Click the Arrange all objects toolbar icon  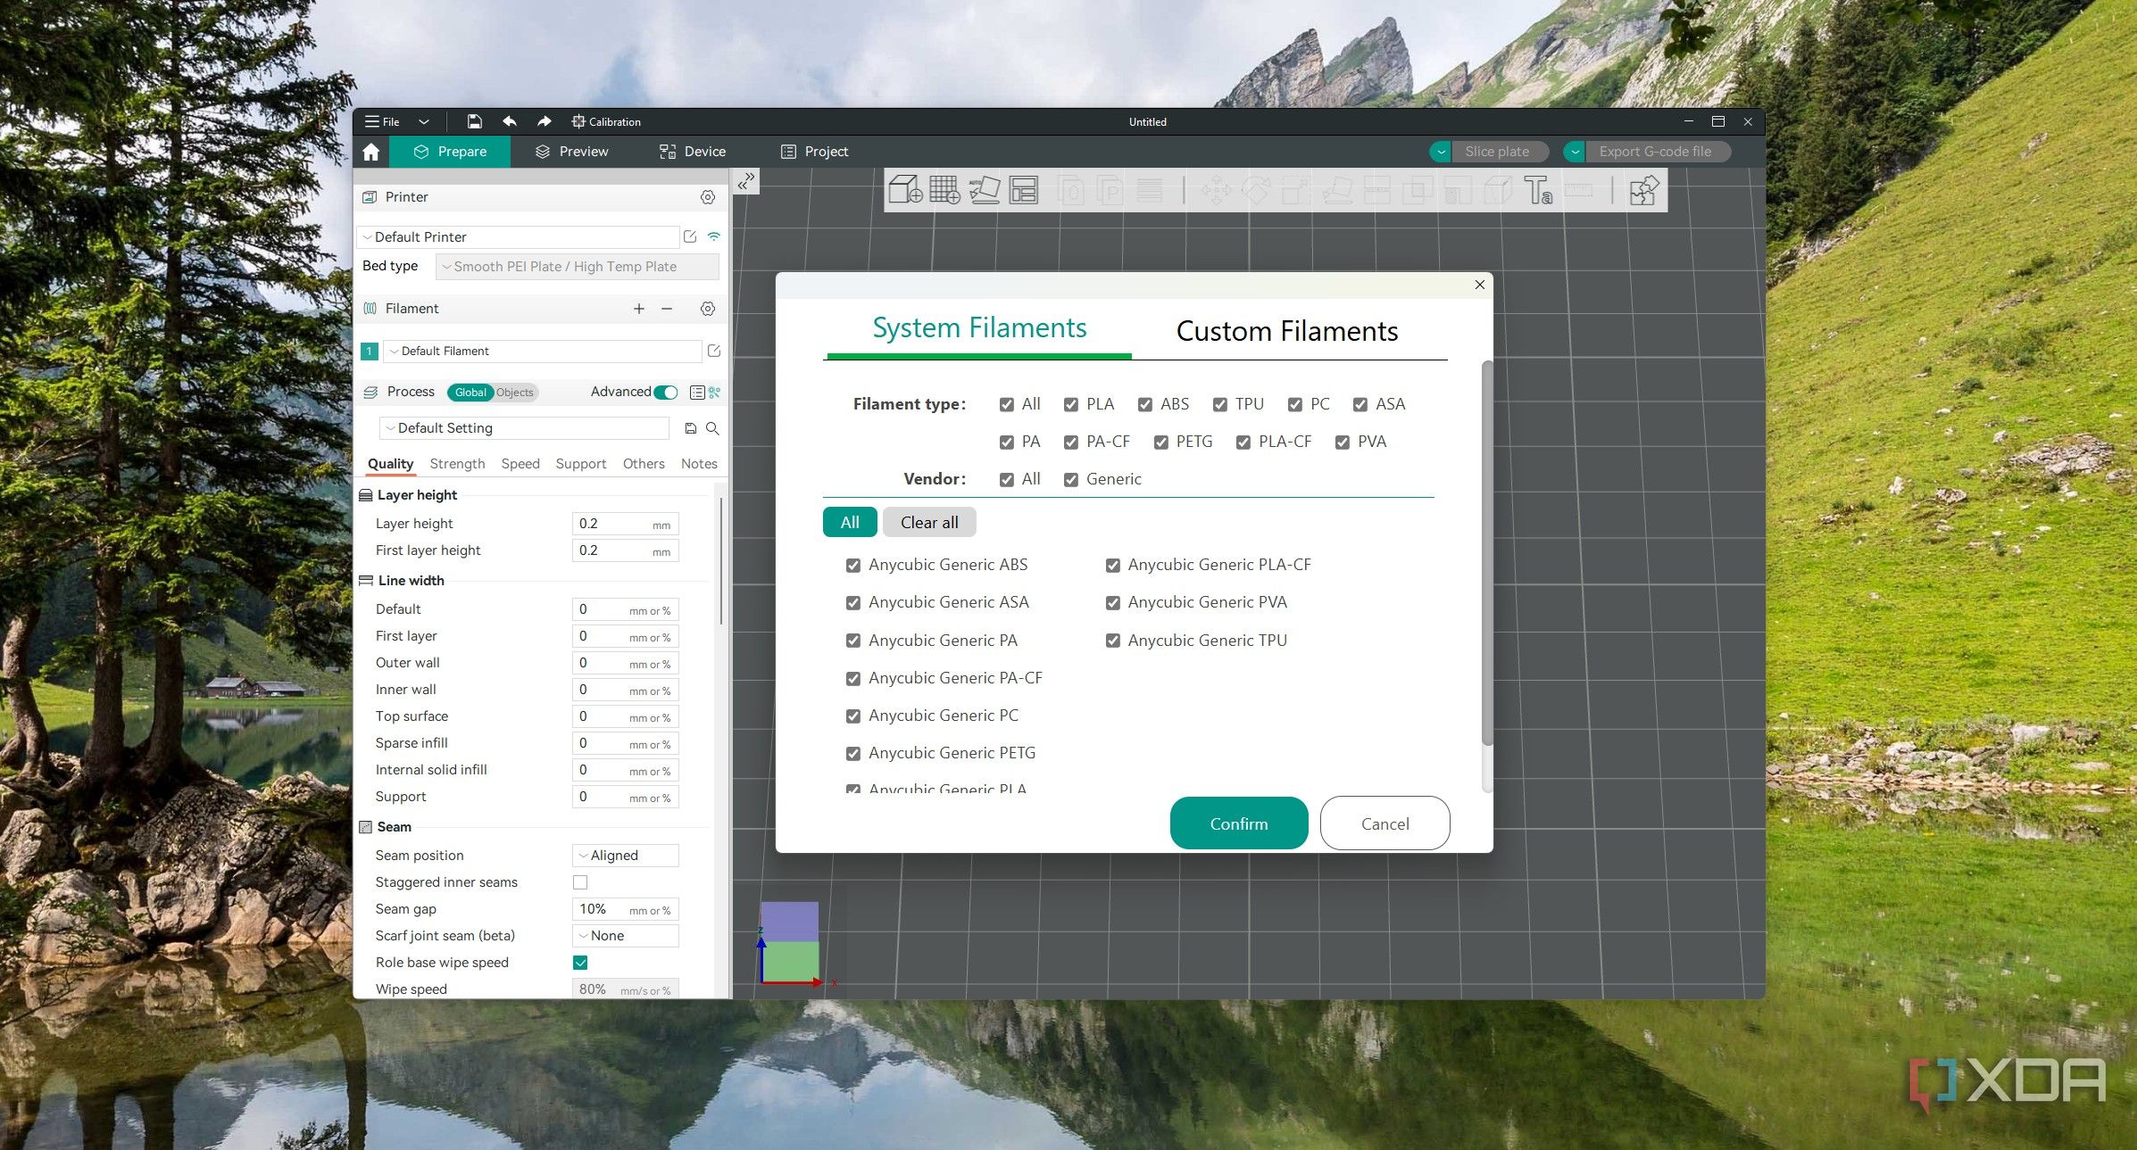coord(1024,190)
